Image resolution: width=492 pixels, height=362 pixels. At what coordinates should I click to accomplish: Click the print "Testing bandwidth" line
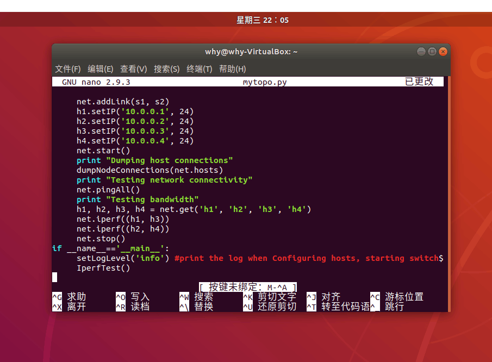(x=138, y=199)
